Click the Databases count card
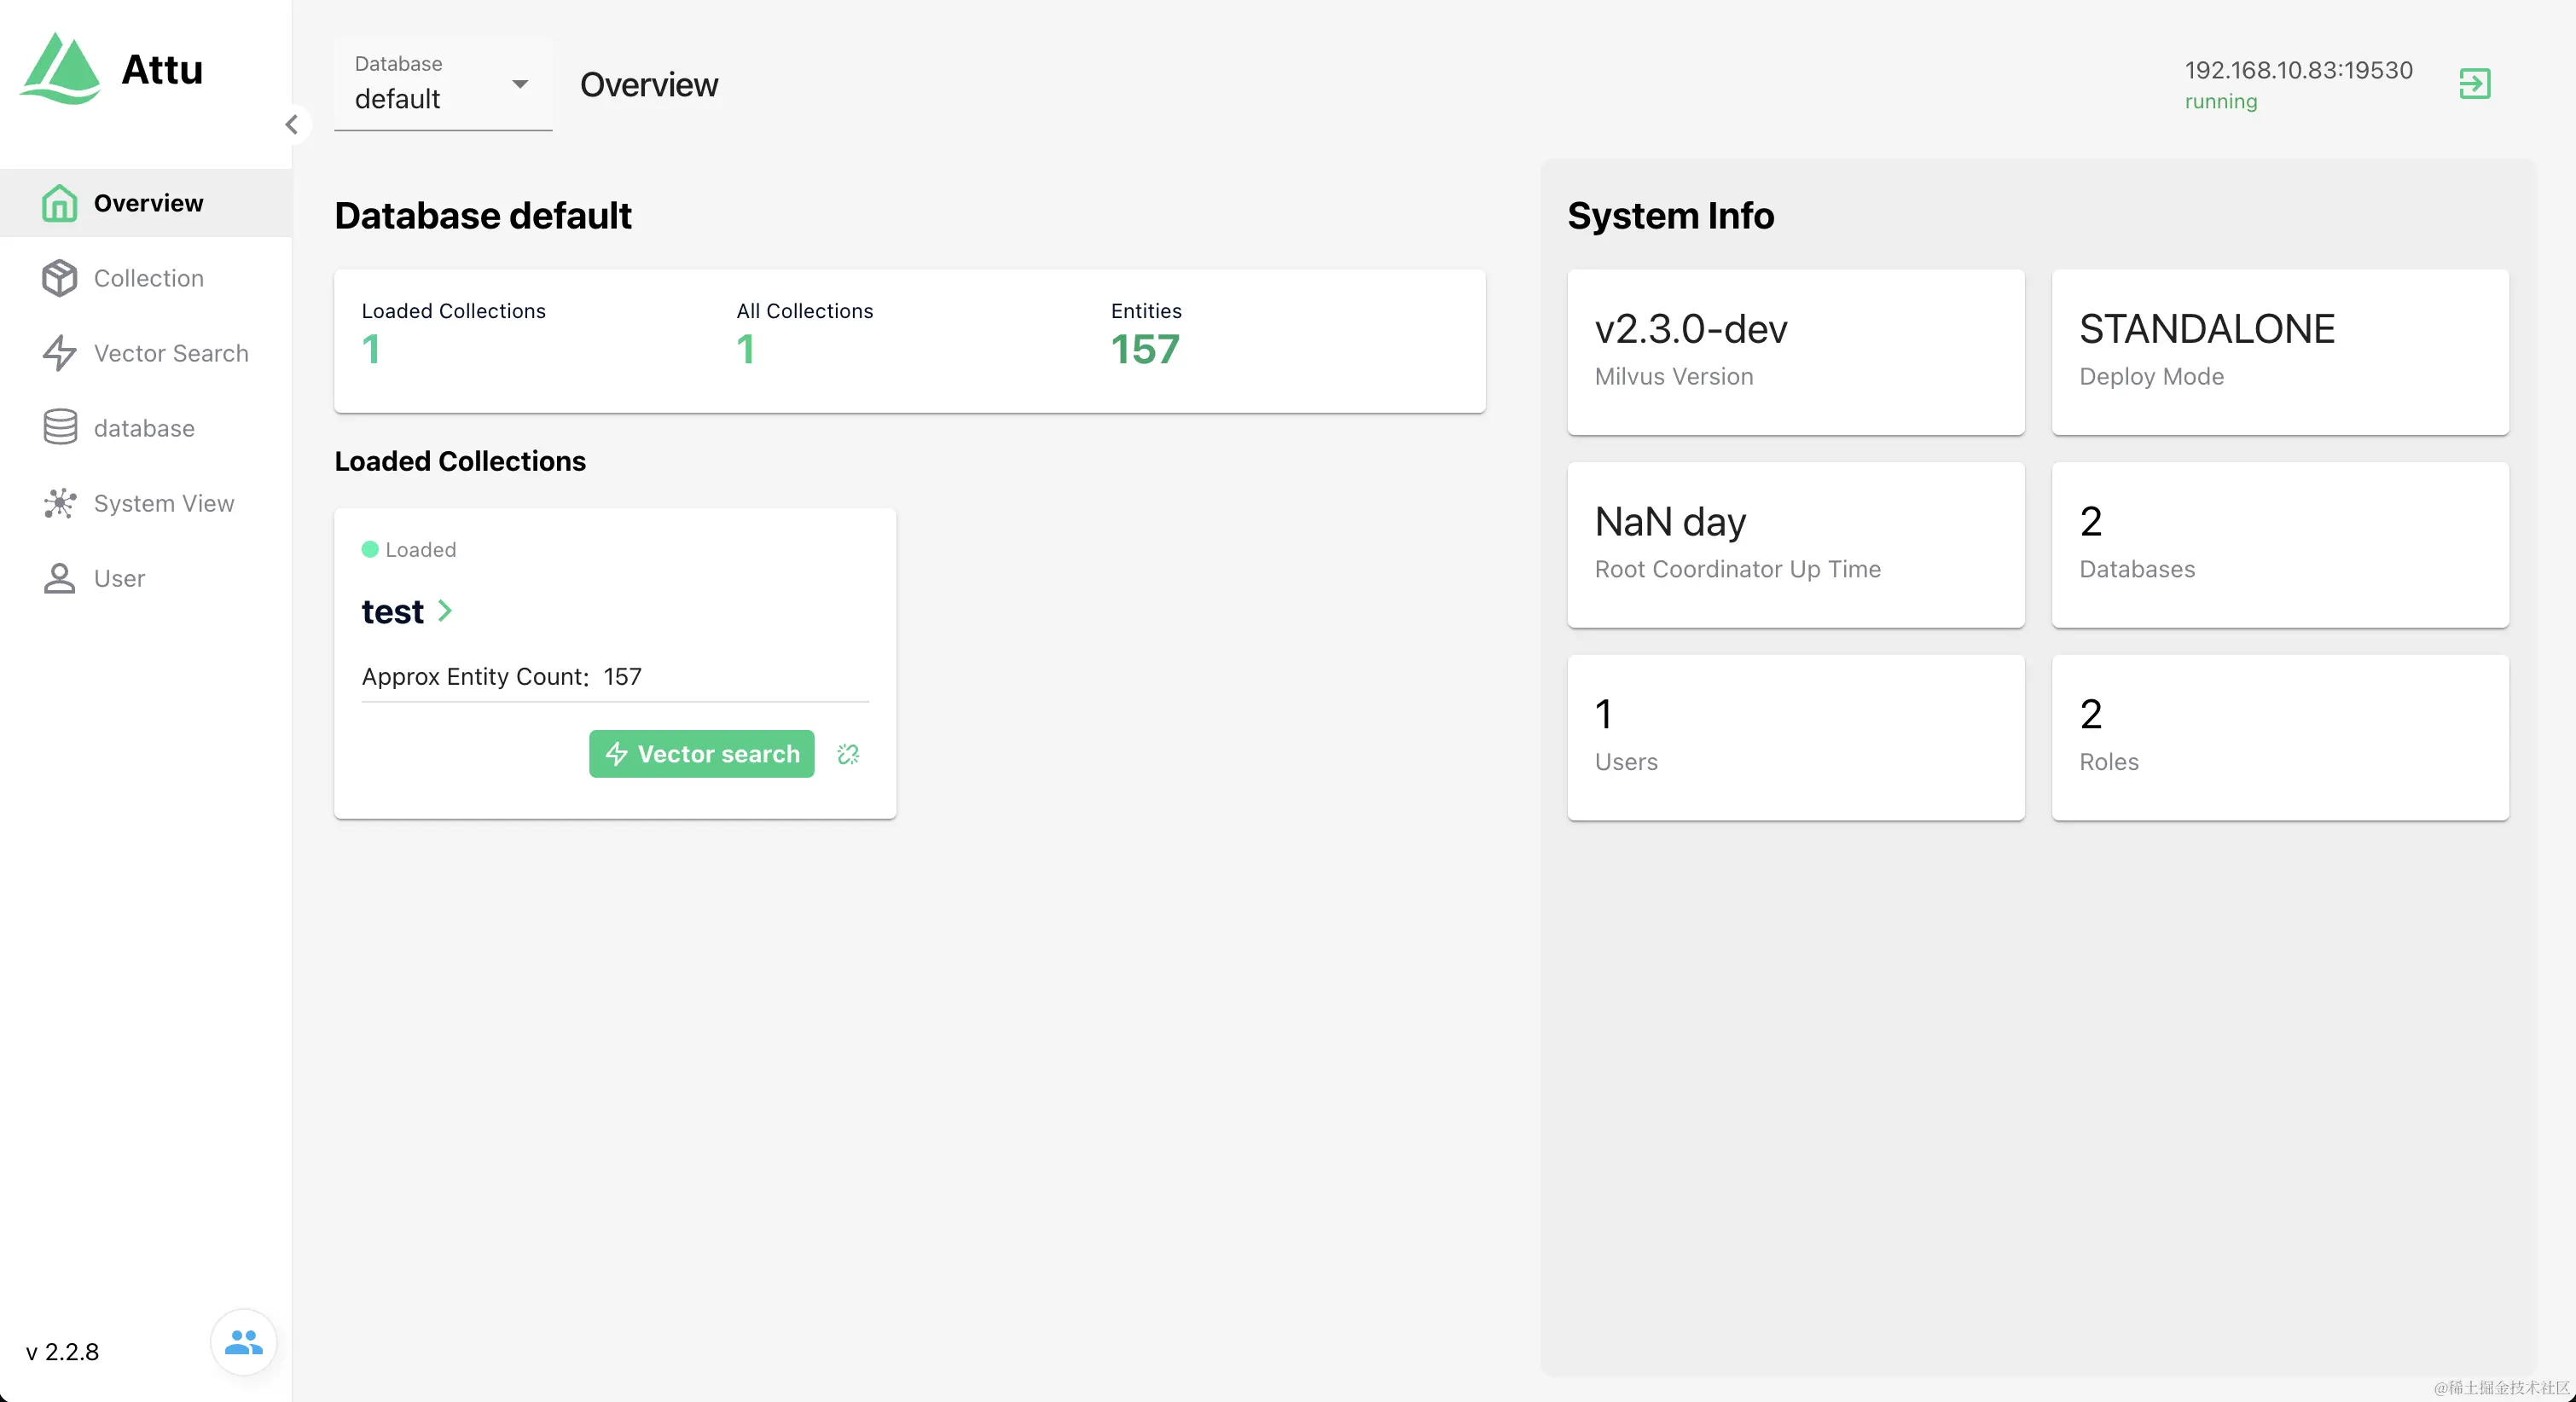 pos(2279,544)
